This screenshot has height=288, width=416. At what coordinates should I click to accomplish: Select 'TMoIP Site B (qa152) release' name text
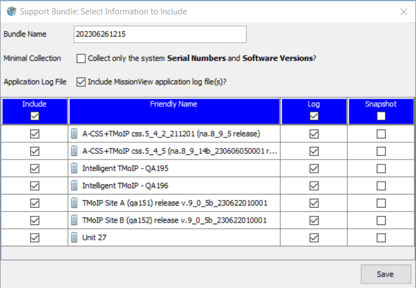point(174,220)
